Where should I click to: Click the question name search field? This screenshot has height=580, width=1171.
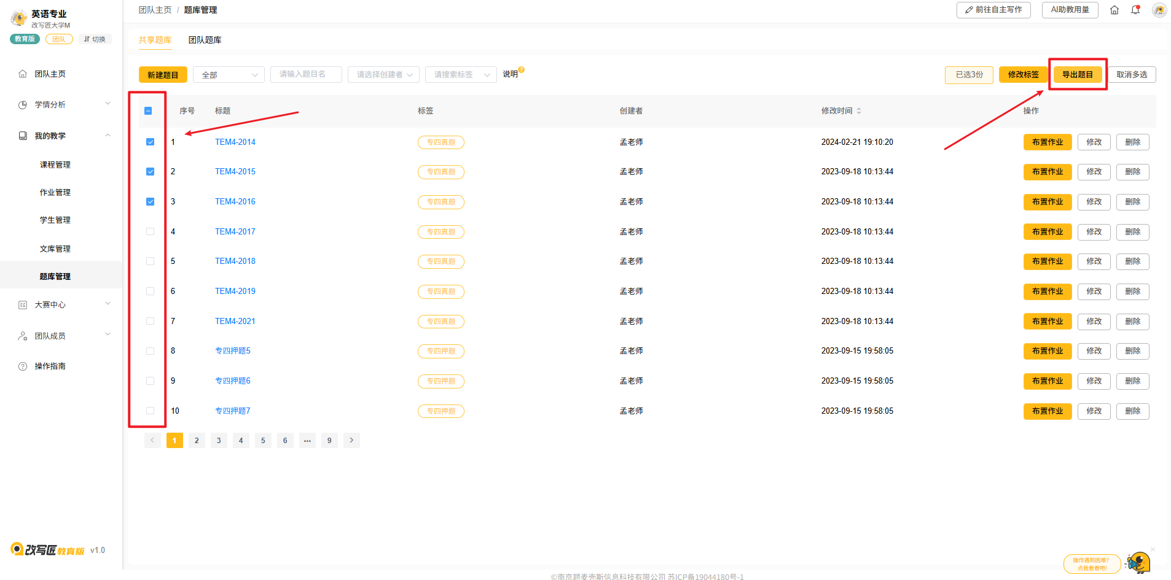pyautogui.click(x=306, y=74)
